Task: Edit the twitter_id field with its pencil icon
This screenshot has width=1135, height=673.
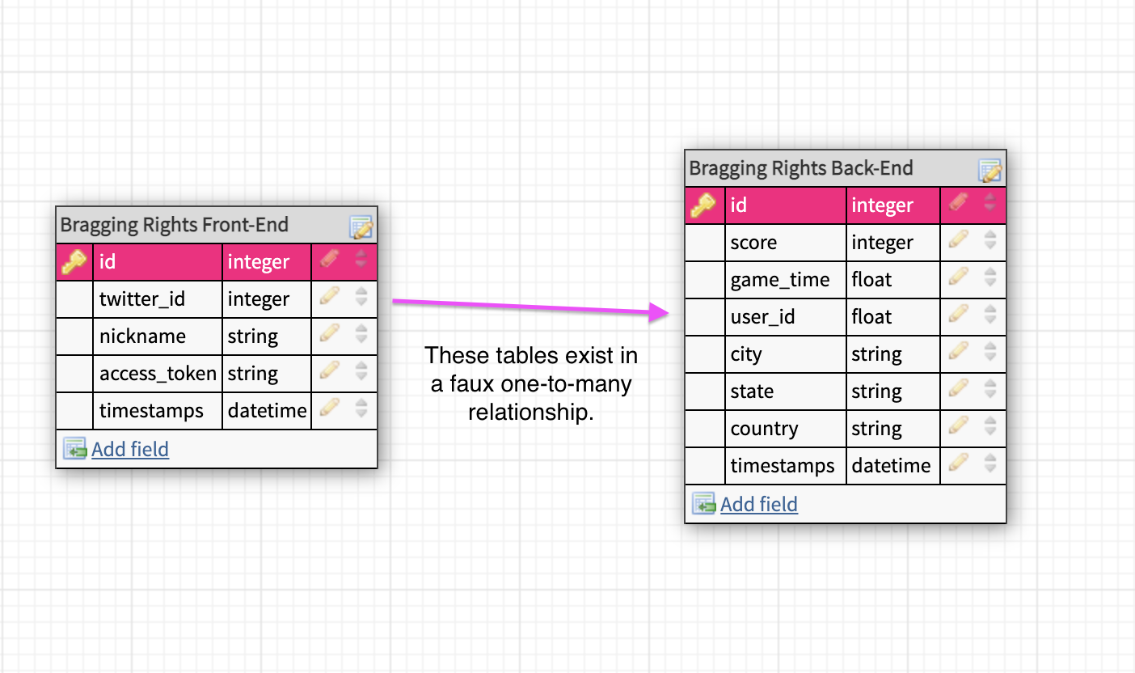Action: [329, 296]
